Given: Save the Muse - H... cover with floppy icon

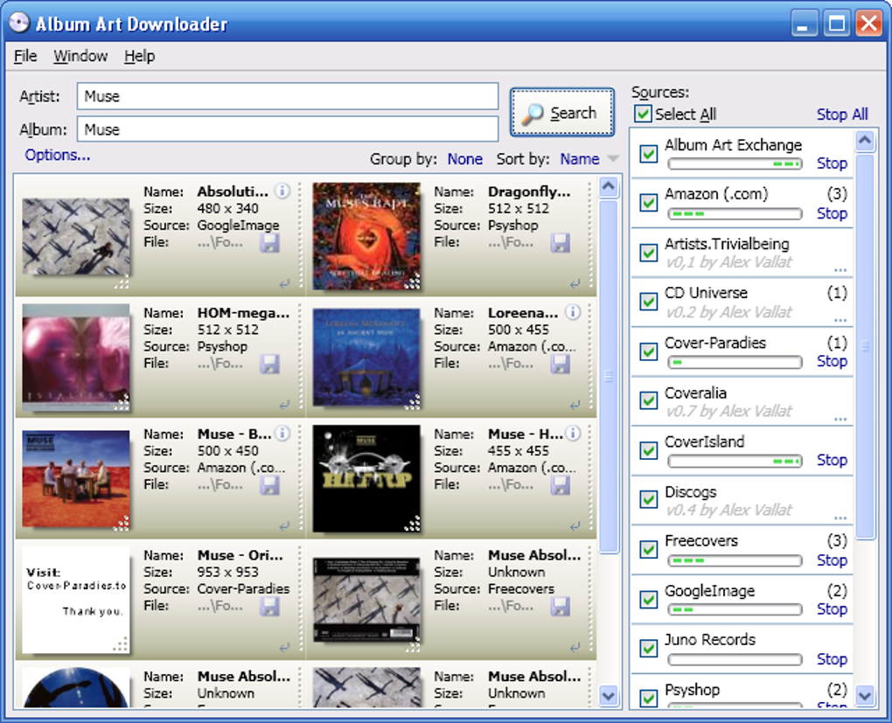Looking at the screenshot, I should click(x=561, y=485).
